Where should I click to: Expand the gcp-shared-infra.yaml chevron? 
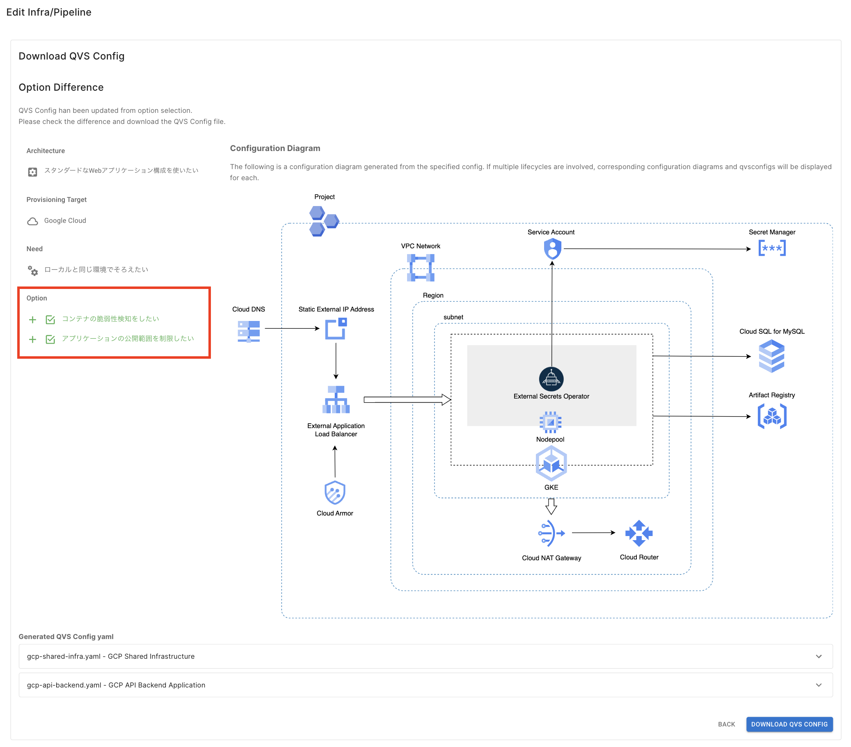click(818, 656)
